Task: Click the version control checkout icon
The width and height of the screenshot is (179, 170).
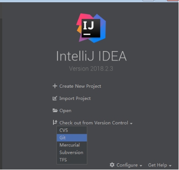Action: (55, 123)
